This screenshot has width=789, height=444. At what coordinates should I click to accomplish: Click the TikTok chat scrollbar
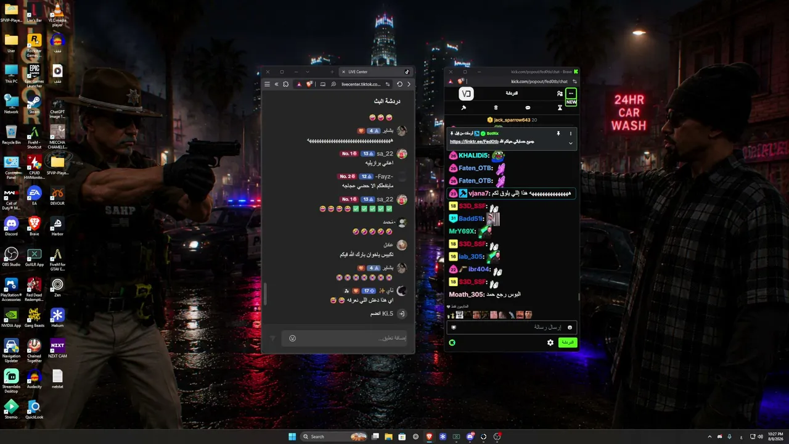point(265,294)
